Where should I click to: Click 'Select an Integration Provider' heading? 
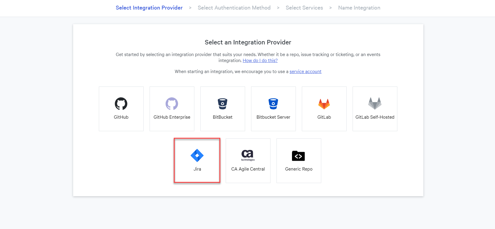(248, 42)
